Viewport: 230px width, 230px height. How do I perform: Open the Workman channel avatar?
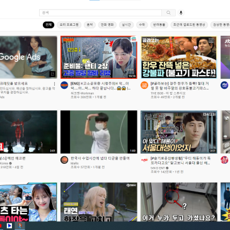tap(64, 85)
